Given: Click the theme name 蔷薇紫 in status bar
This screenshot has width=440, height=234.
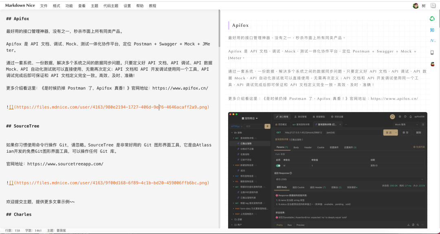Looking at the screenshot, I should (x=61, y=230).
